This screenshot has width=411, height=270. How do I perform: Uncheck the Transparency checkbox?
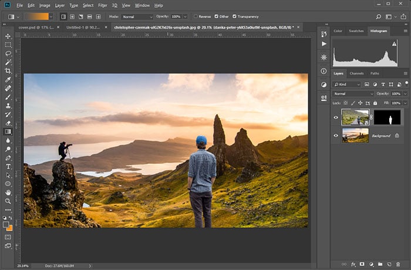click(234, 16)
